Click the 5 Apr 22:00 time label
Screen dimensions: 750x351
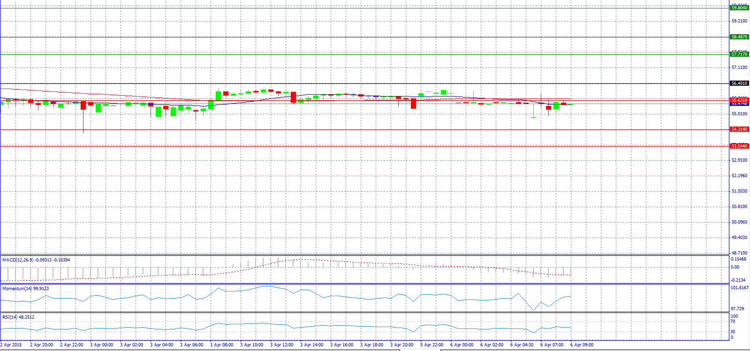click(432, 345)
